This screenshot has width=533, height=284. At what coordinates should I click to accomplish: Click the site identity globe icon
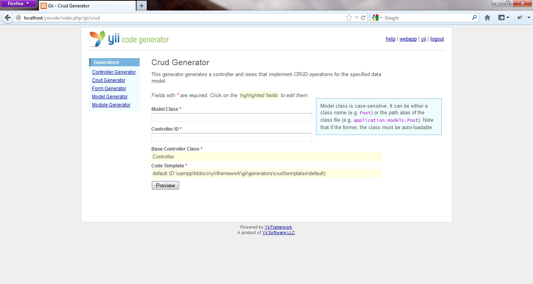tap(18, 18)
